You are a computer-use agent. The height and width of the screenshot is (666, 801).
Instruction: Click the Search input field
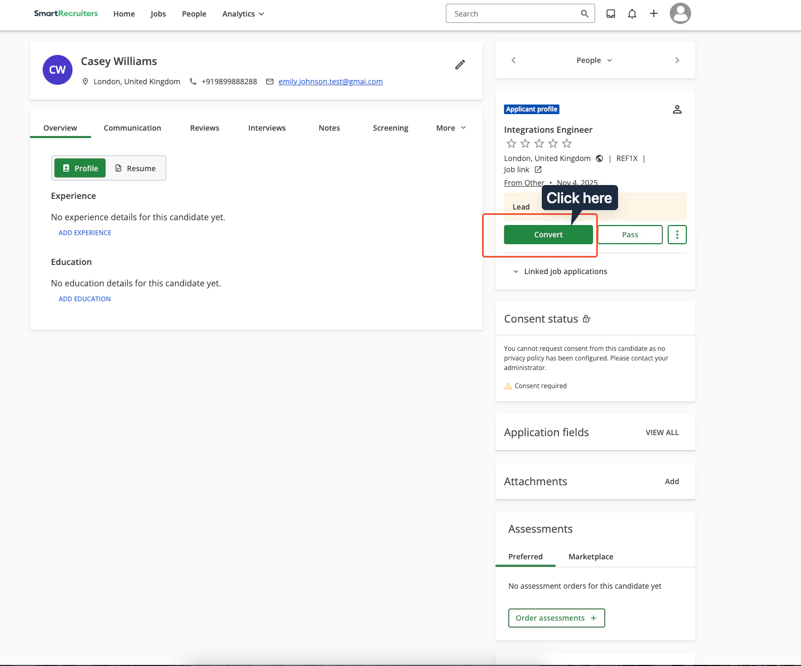tap(520, 14)
